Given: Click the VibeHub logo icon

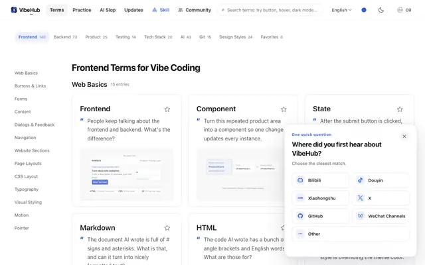Looking at the screenshot, I should pyautogui.click(x=13, y=10).
